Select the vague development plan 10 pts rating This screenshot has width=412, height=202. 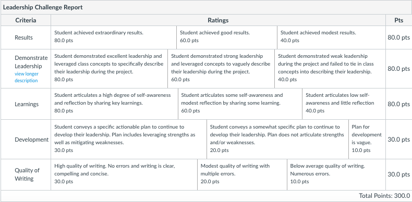point(367,140)
